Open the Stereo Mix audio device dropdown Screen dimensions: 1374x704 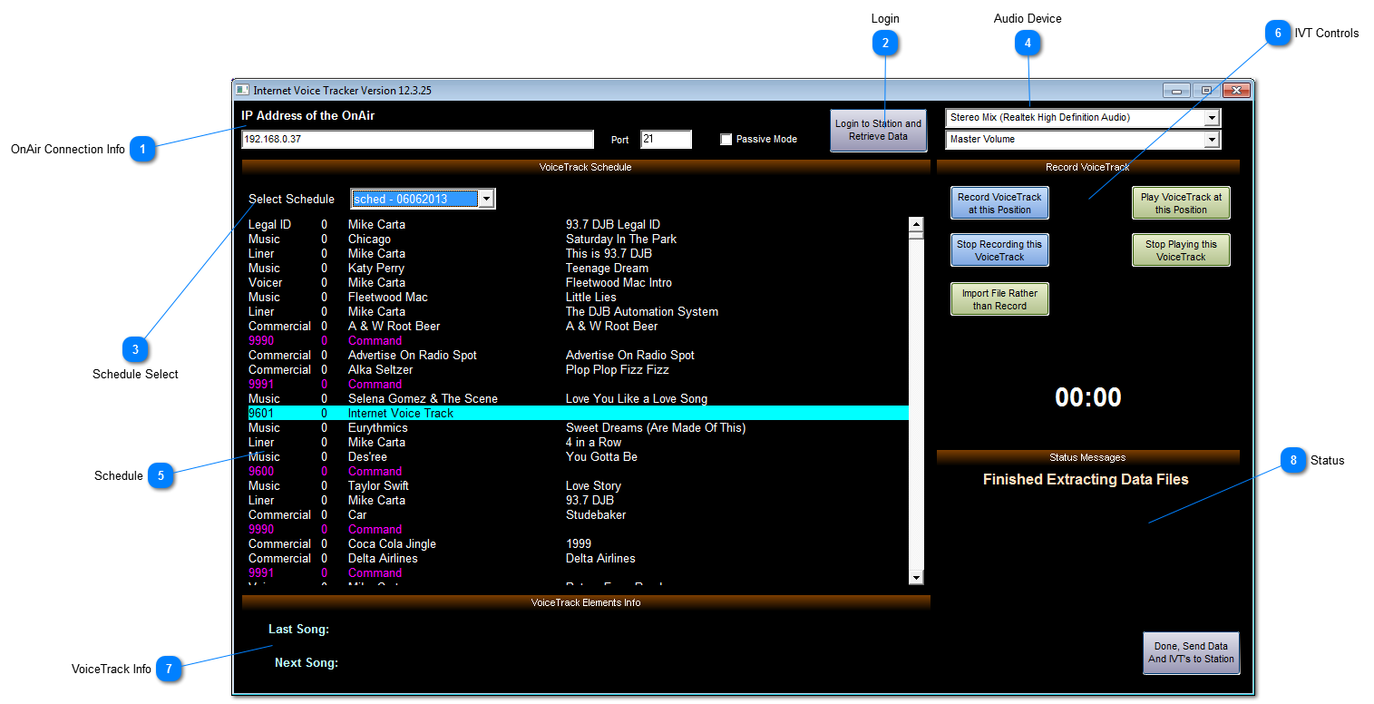point(1211,118)
